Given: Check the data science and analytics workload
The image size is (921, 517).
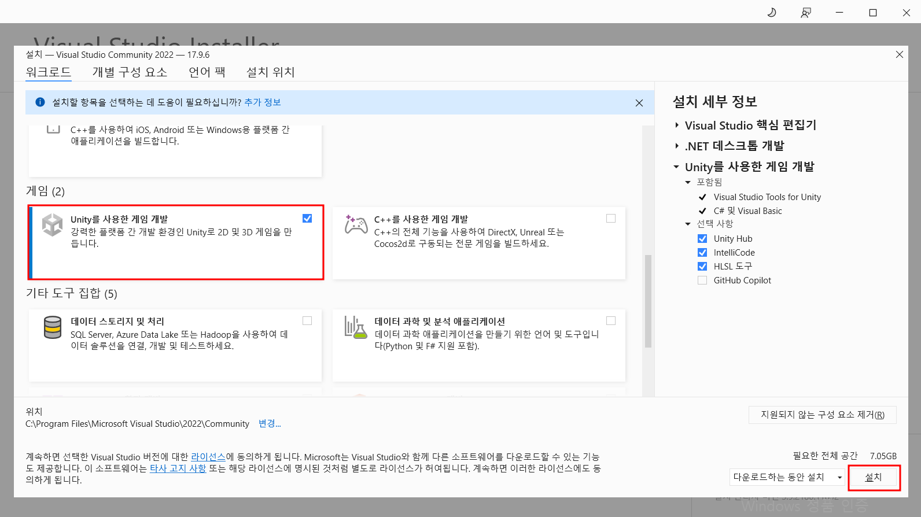Looking at the screenshot, I should click(611, 320).
